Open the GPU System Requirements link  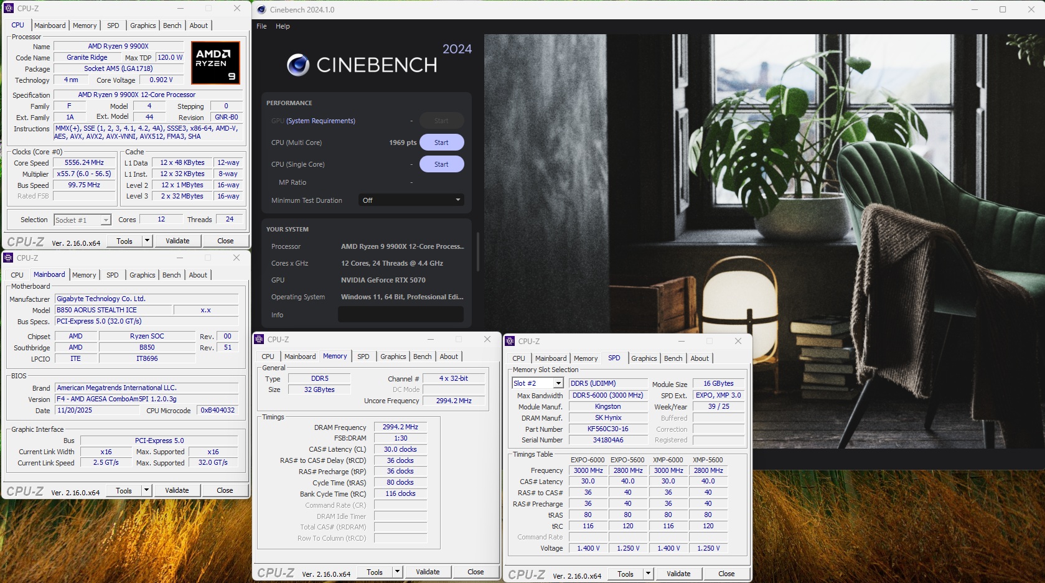click(x=321, y=121)
